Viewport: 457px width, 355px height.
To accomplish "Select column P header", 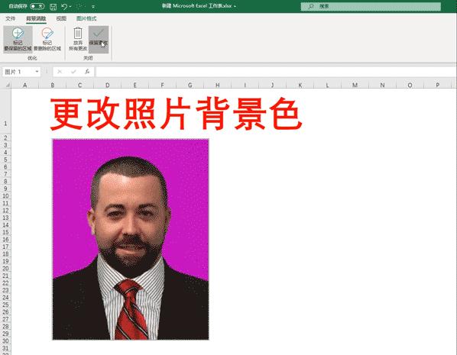I will [437, 85].
